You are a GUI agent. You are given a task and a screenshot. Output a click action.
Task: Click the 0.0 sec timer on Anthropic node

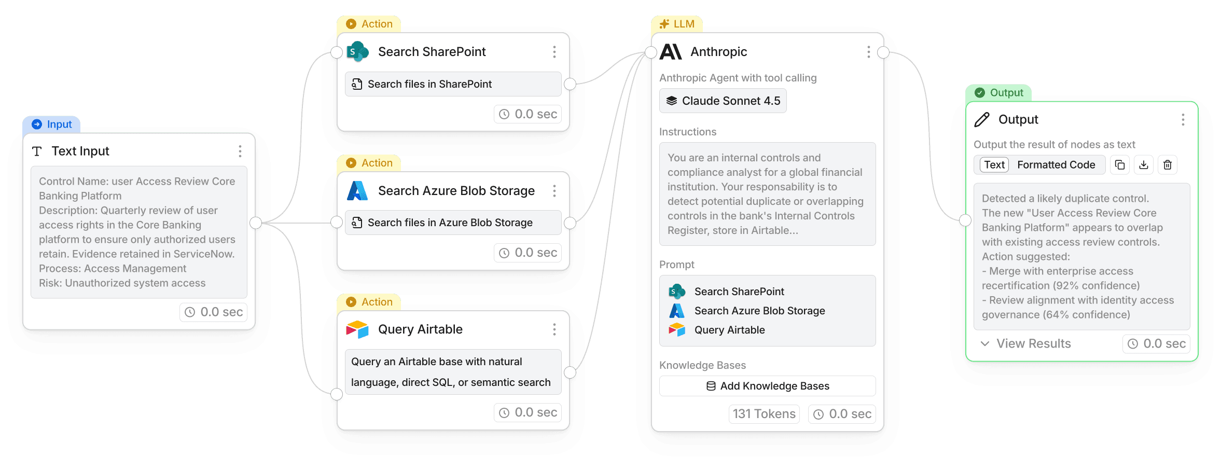(x=842, y=414)
